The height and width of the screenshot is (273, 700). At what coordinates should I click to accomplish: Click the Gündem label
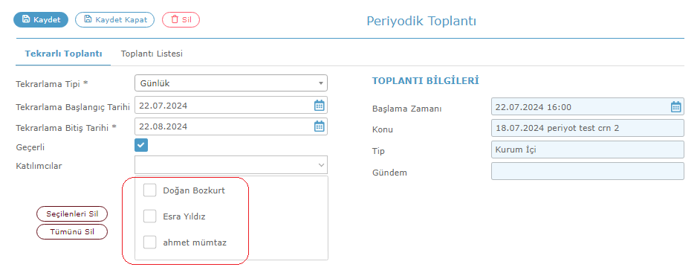(389, 173)
